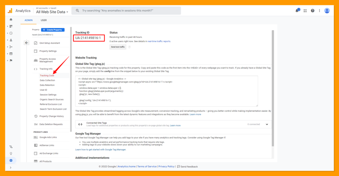The image size is (339, 176).
Task: Switch to the USER tab
Action: click(x=44, y=20)
